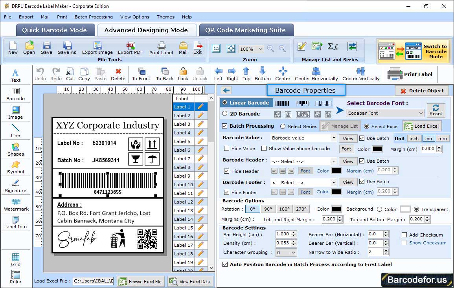
Task: Open the File menu
Action: [7, 17]
